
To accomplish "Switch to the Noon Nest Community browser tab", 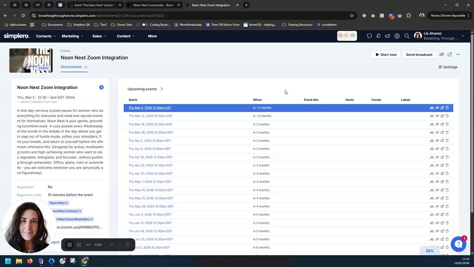I will click(x=153, y=5).
